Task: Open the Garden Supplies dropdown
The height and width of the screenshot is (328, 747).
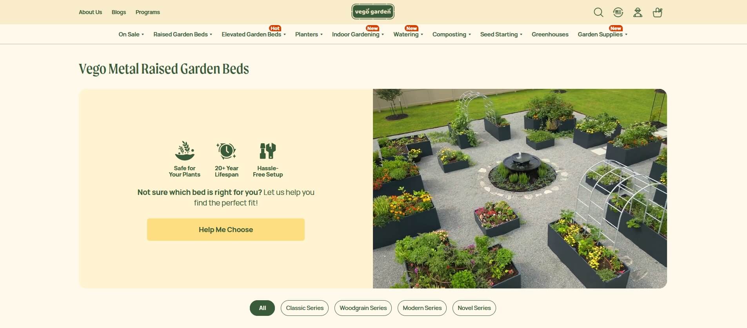Action: [603, 34]
